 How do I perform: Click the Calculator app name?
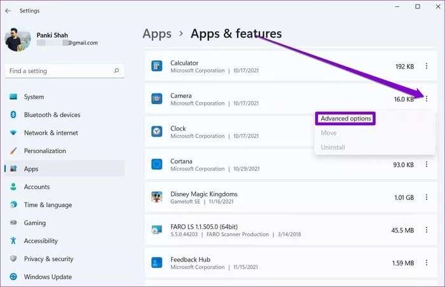pyautogui.click(x=184, y=63)
